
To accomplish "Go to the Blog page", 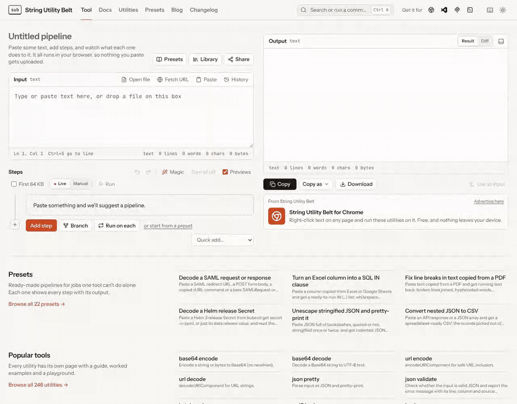I will coord(177,10).
